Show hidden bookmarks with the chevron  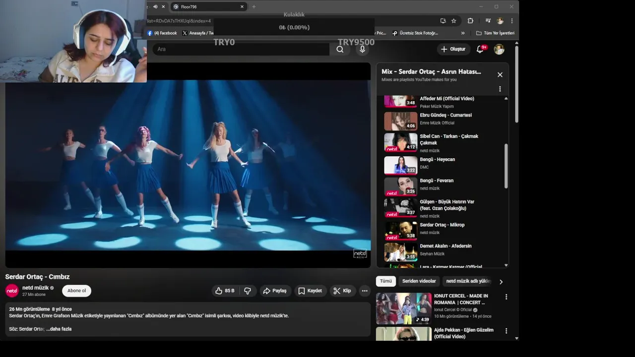[x=463, y=33]
